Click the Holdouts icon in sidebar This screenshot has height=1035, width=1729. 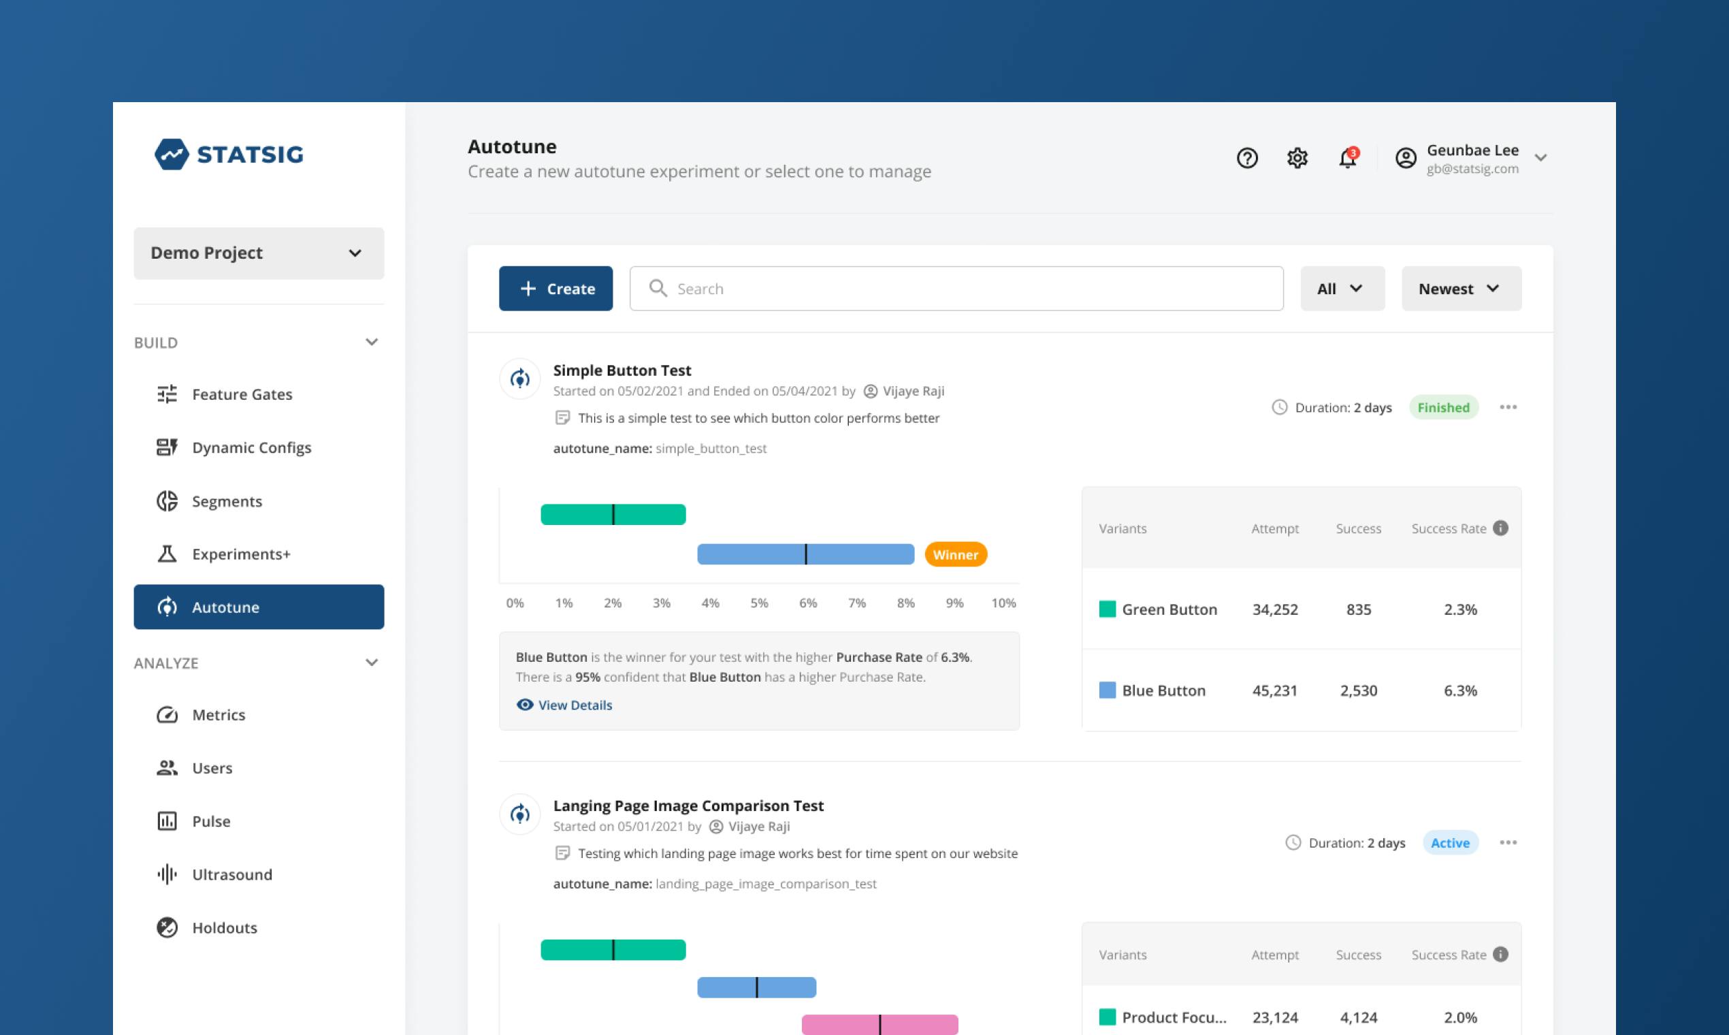coord(167,927)
